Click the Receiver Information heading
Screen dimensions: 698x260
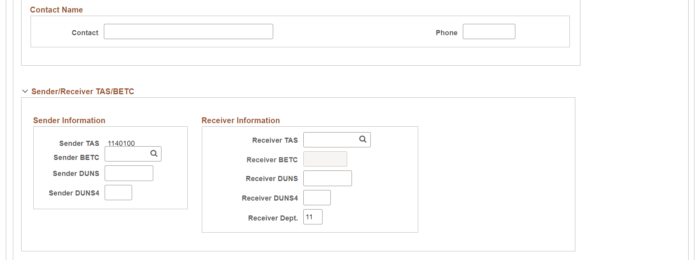pyautogui.click(x=241, y=120)
